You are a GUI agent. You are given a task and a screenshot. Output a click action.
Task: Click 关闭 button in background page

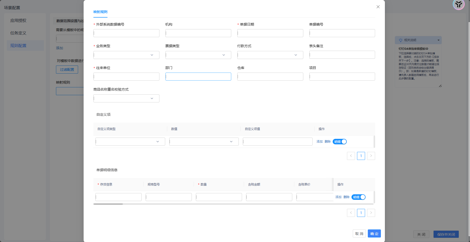(x=421, y=234)
